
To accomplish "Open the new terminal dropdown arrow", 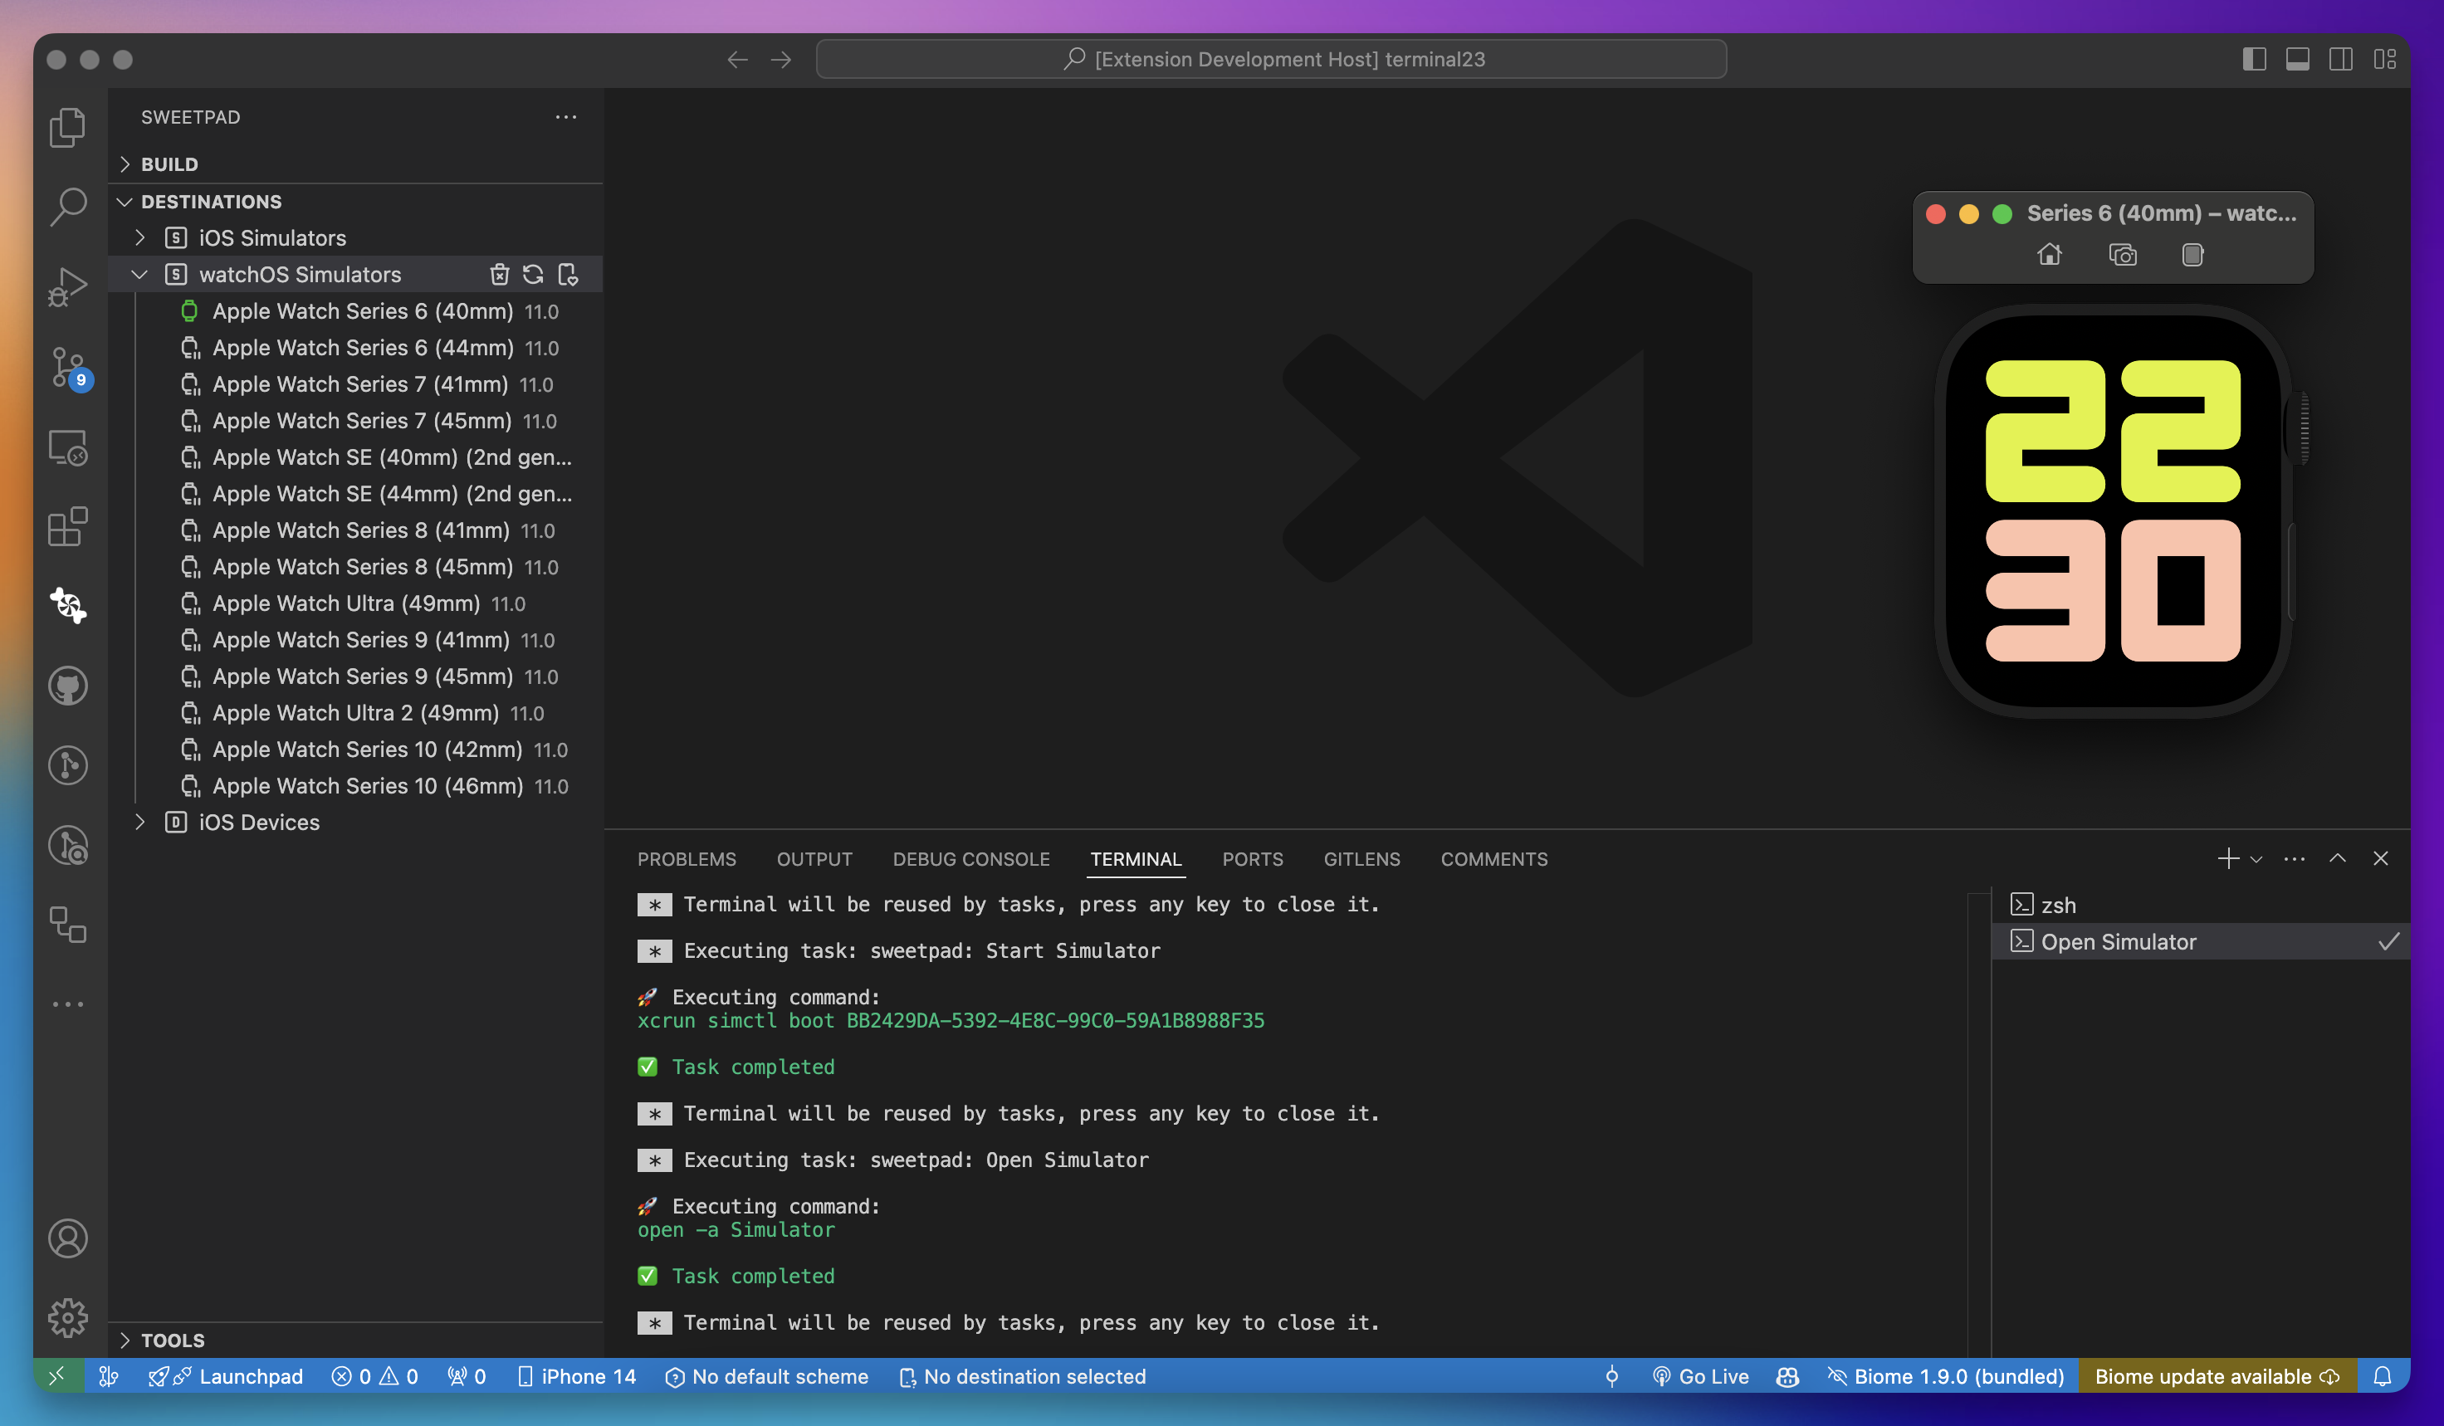I will [2256, 859].
